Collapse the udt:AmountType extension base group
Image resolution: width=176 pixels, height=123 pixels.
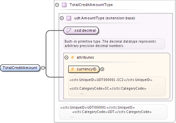[x=62, y=18]
